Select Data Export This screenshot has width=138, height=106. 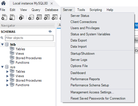[x=79, y=40]
